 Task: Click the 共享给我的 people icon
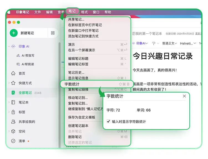coord(13,122)
